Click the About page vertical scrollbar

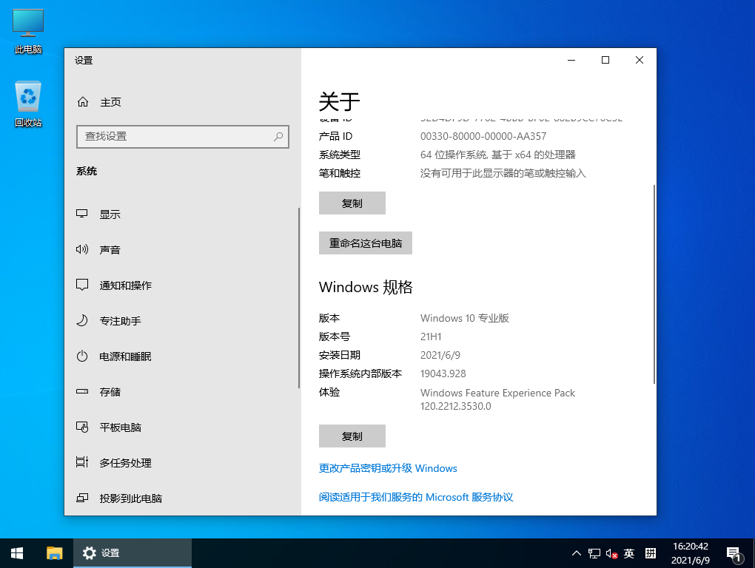pyautogui.click(x=654, y=284)
